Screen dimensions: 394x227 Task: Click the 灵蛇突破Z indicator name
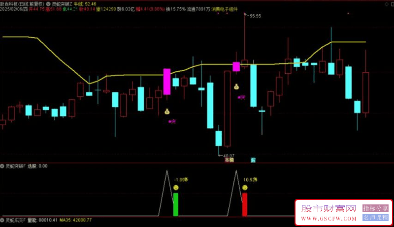click(x=62, y=4)
